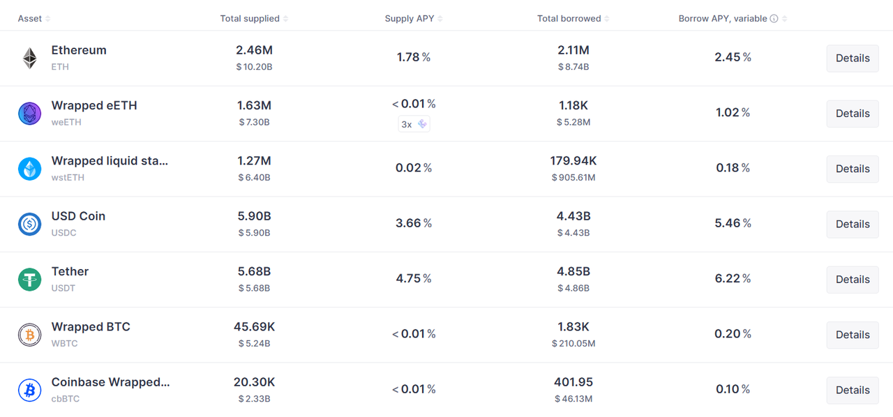This screenshot has width=893, height=417.
Task: Click the wstETH droplet logo
Action: coord(29,168)
